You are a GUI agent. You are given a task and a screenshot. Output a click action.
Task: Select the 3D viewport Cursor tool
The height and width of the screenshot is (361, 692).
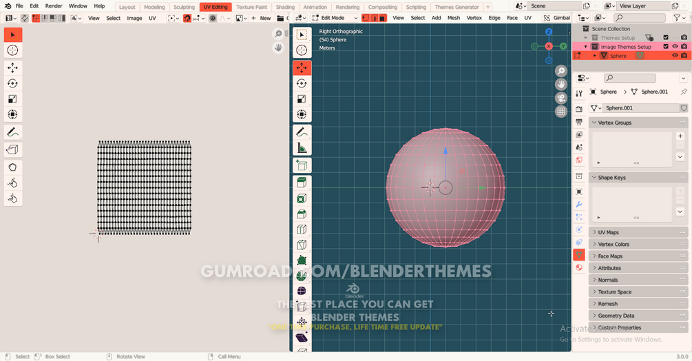pyautogui.click(x=302, y=50)
